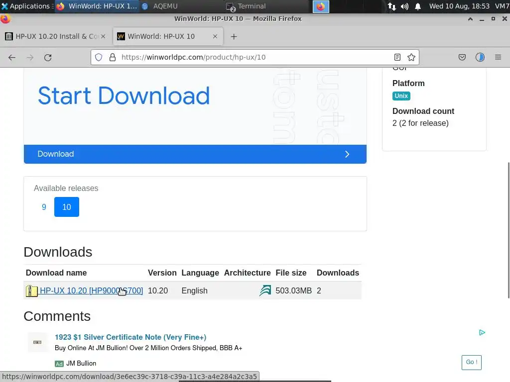Go back to previous page in Firefox
Image resolution: width=510 pixels, height=382 pixels.
point(12,58)
